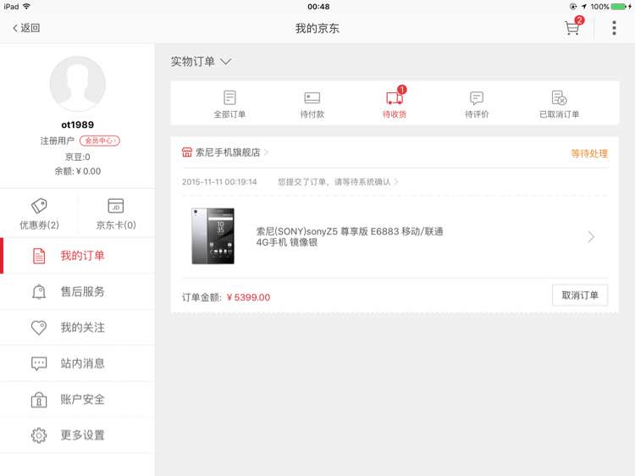The width and height of the screenshot is (635, 476).
Task: Tap the 优惠券(2) label
Action: 39,224
